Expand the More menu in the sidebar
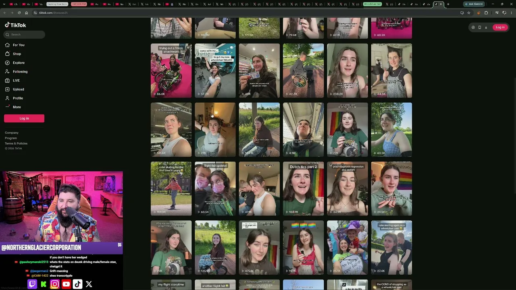The height and width of the screenshot is (290, 516). [x=13, y=107]
